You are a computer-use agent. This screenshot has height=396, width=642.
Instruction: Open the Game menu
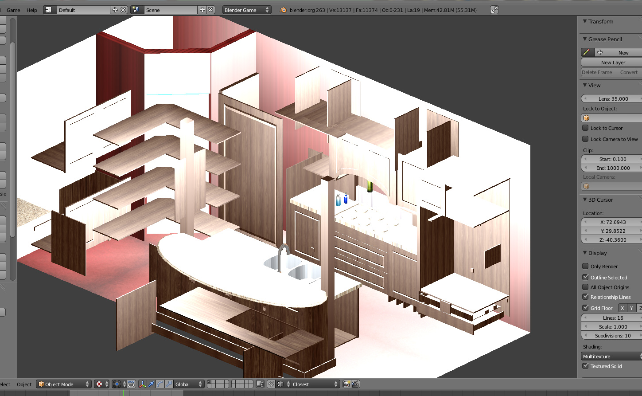(x=13, y=10)
